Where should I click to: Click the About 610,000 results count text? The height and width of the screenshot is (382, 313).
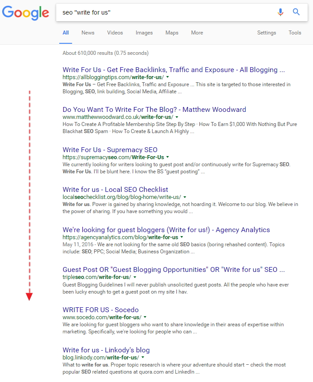click(106, 53)
